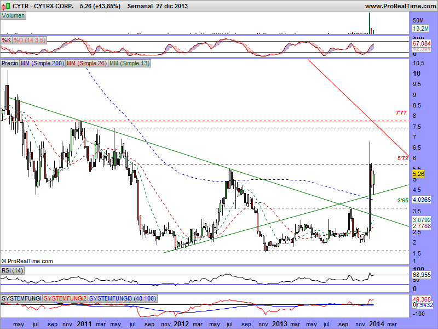This screenshot has height=329, width=438.
Task: Click the MM (Simple 13) label
Action: click(129, 63)
